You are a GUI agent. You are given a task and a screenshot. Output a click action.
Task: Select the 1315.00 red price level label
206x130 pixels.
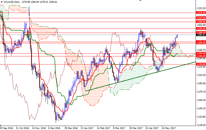[201, 18]
